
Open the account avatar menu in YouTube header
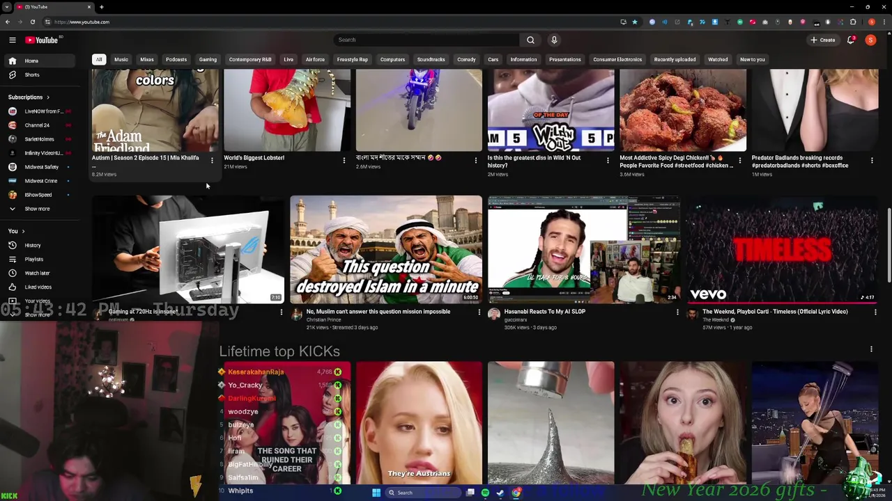tap(870, 40)
